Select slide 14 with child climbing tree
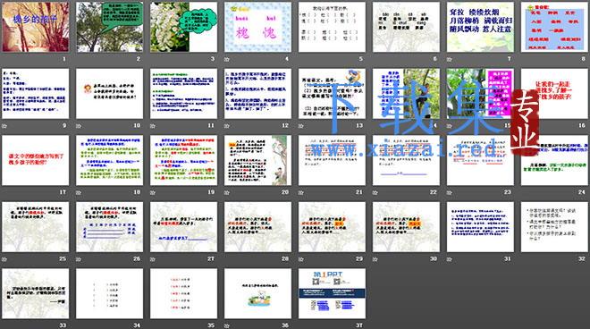Viewport: 590px width, 329px height. click(406, 94)
